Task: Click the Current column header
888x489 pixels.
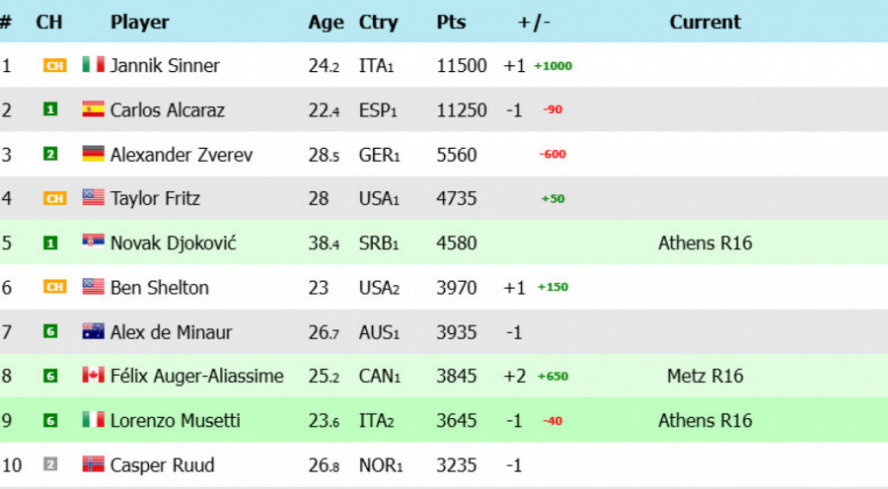Action: (704, 22)
